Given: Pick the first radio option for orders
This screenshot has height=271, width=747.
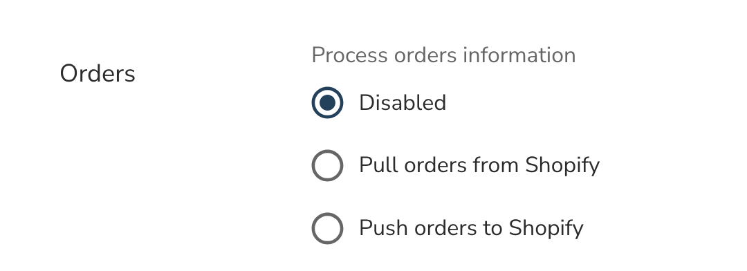Looking at the screenshot, I should click(x=327, y=102).
